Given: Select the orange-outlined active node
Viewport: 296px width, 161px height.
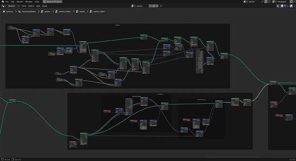Looking at the screenshot, I should [x=247, y=102].
